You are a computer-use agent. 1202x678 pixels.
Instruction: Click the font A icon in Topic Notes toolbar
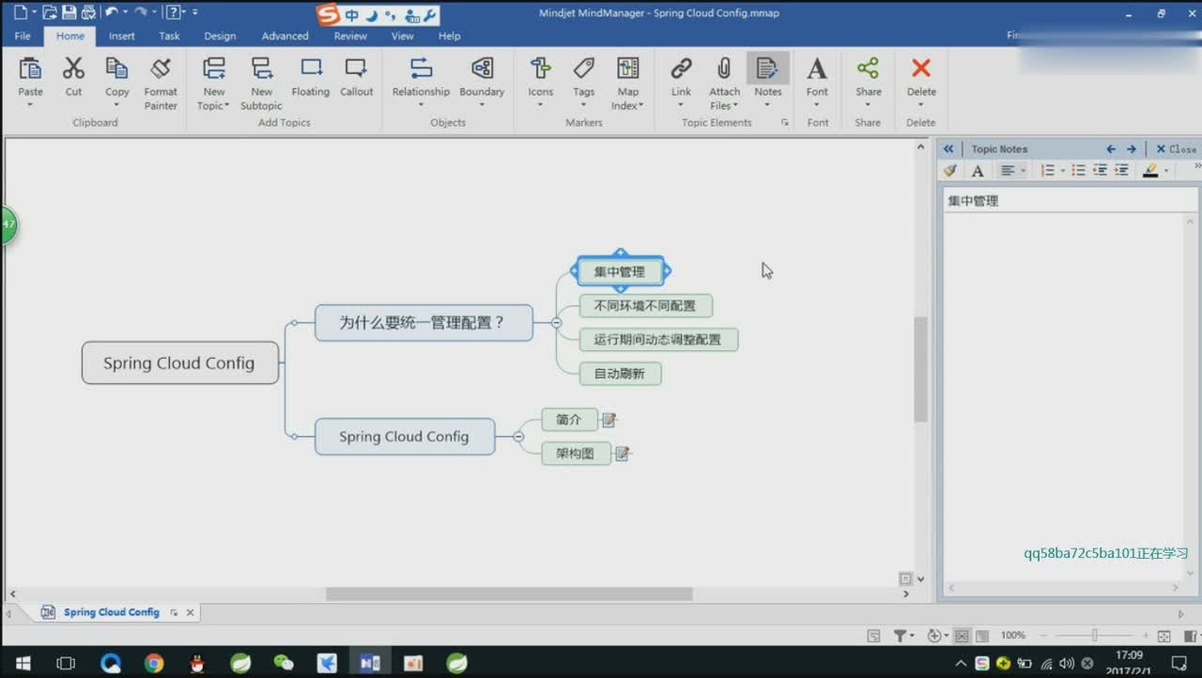click(978, 171)
